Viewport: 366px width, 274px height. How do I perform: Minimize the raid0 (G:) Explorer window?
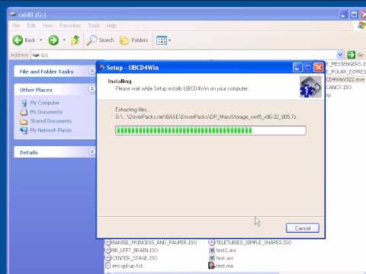[x=343, y=14]
